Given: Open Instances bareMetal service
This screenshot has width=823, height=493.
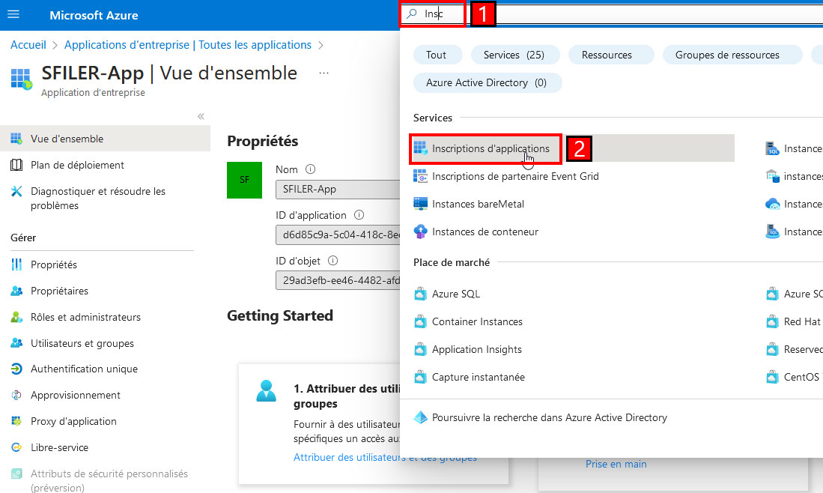Looking at the screenshot, I should [x=478, y=205].
